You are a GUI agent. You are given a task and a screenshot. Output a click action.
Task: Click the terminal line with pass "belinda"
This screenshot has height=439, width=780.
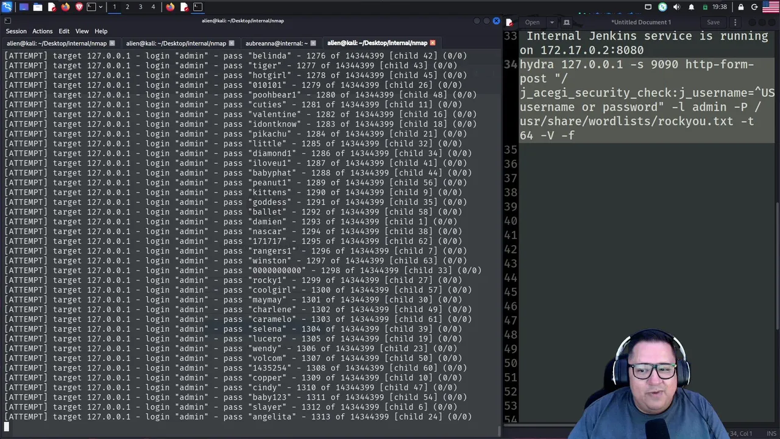[236, 55]
